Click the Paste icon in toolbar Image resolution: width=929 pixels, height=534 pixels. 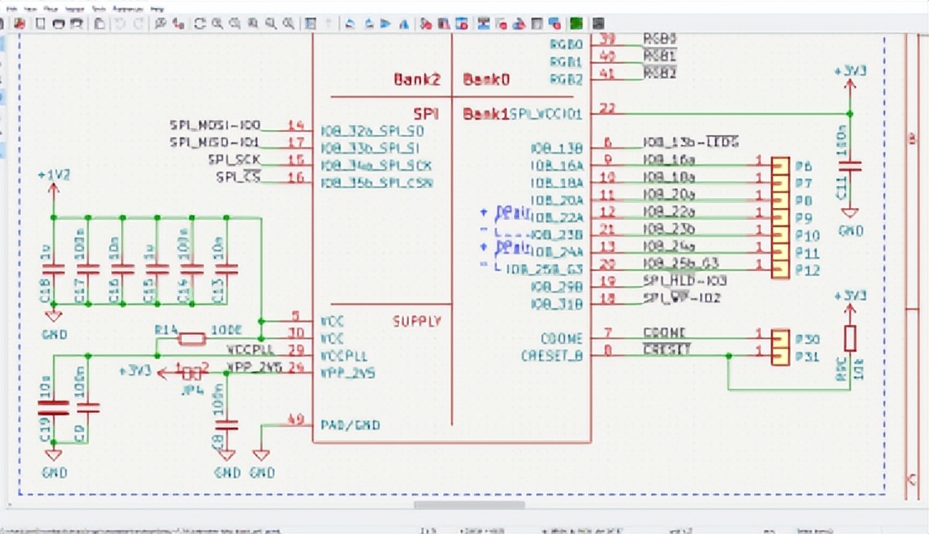pyautogui.click(x=99, y=23)
